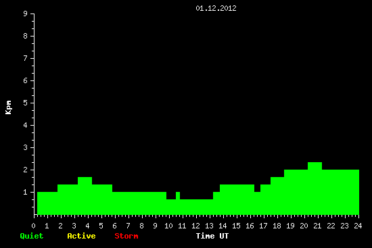
Task: Click the 5 value on Kp axis
Action: 26,103
